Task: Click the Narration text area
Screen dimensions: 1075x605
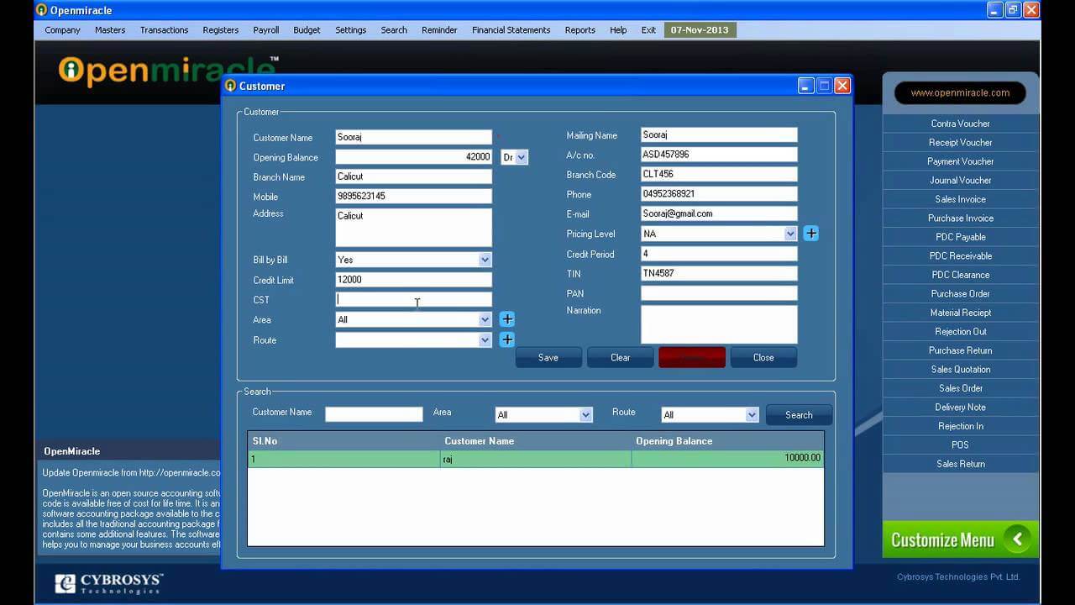Action: coord(719,324)
